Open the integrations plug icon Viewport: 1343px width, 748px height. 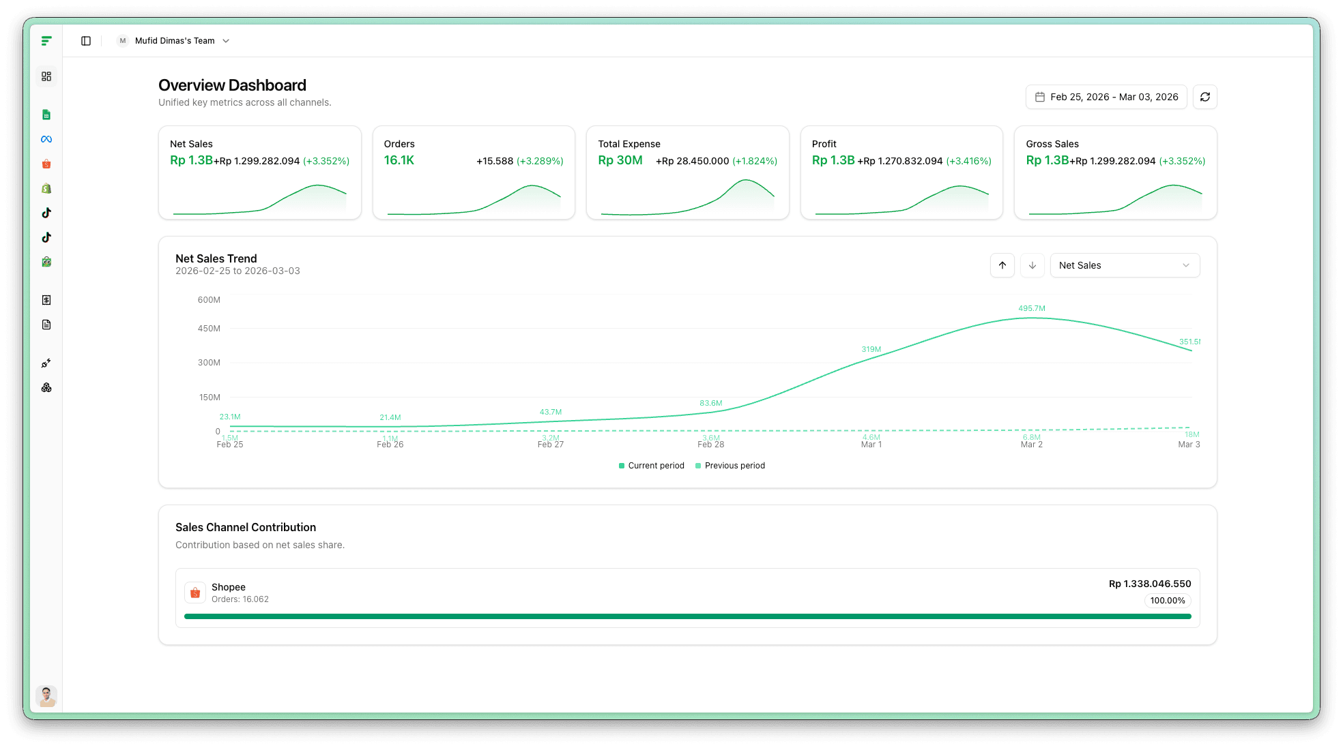click(46, 363)
